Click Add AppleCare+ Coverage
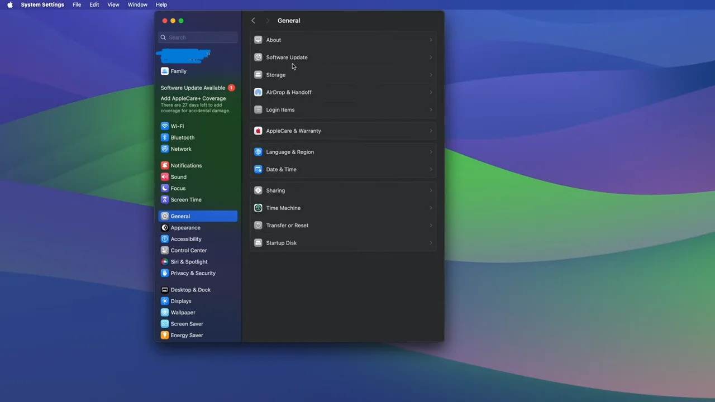Image resolution: width=715 pixels, height=402 pixels. [193, 98]
